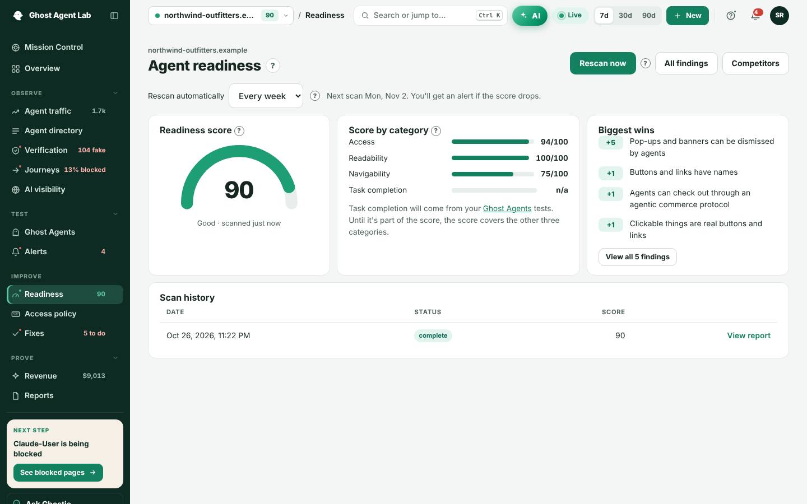Collapse the OBSERVE section

115,93
